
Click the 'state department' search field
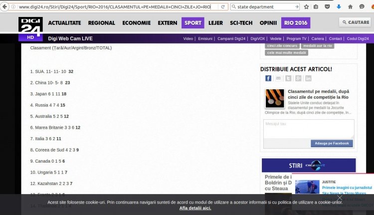[x=265, y=6]
